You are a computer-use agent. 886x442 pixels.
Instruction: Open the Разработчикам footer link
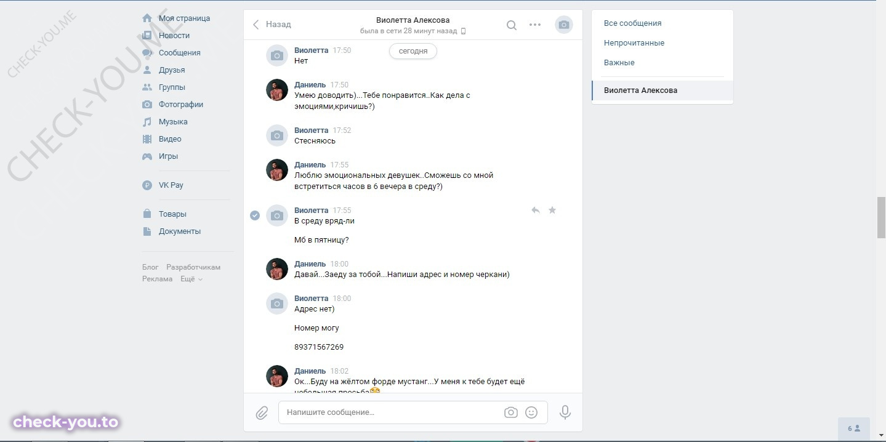[x=193, y=267]
